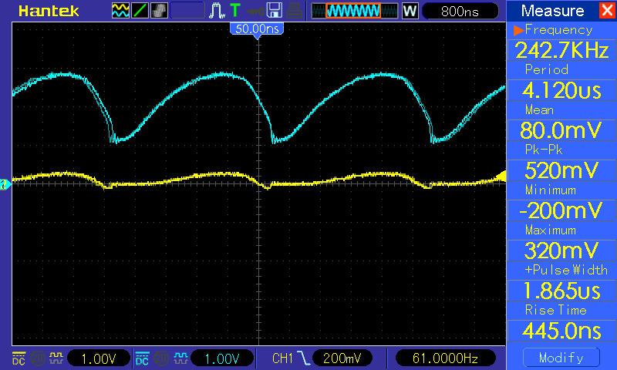
Task: Click the yellow CH1 DC coupling icon
Action: (19, 358)
